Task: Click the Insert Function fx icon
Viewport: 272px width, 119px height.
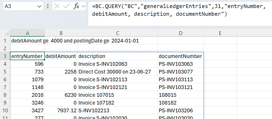Action: point(76,6)
